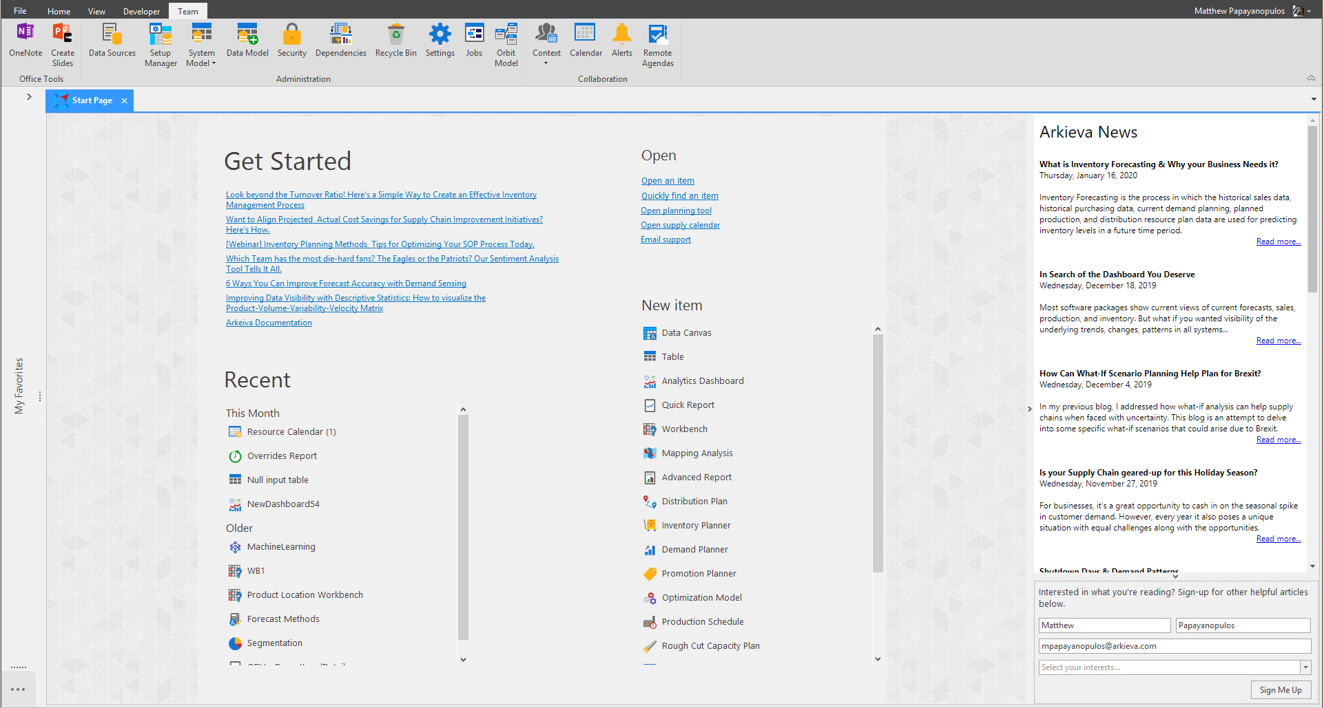Viewport: 1324px width, 708px height.
Task: Create a new Advanced Report
Action: tap(687, 478)
